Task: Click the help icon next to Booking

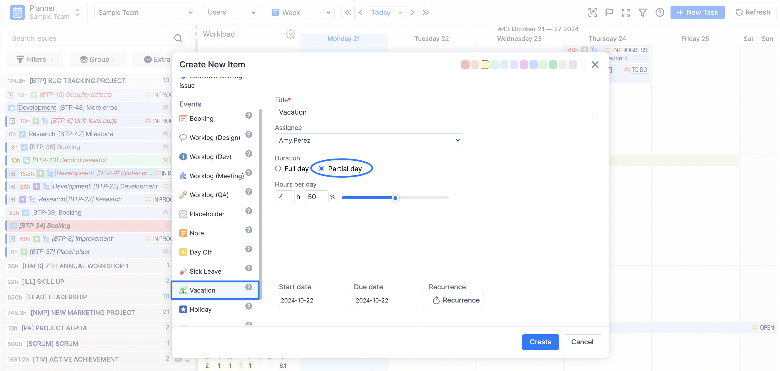Action: point(249,115)
